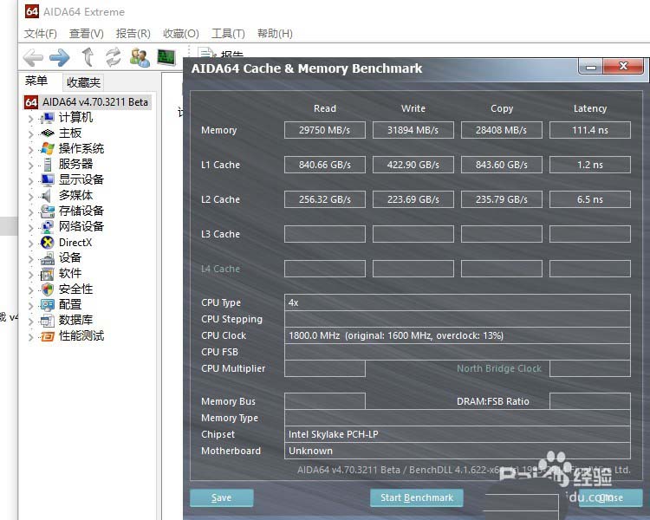Click the Back arrow toolbar icon
Image resolution: width=650 pixels, height=520 pixels.
tap(33, 57)
